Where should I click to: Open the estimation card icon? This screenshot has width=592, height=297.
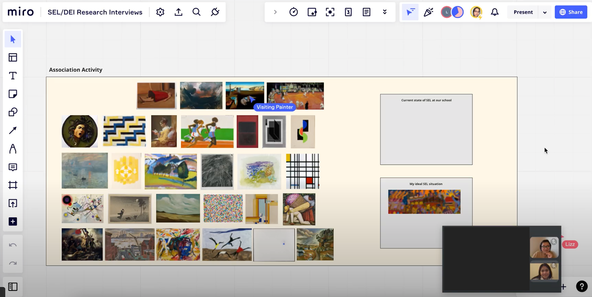pos(348,12)
